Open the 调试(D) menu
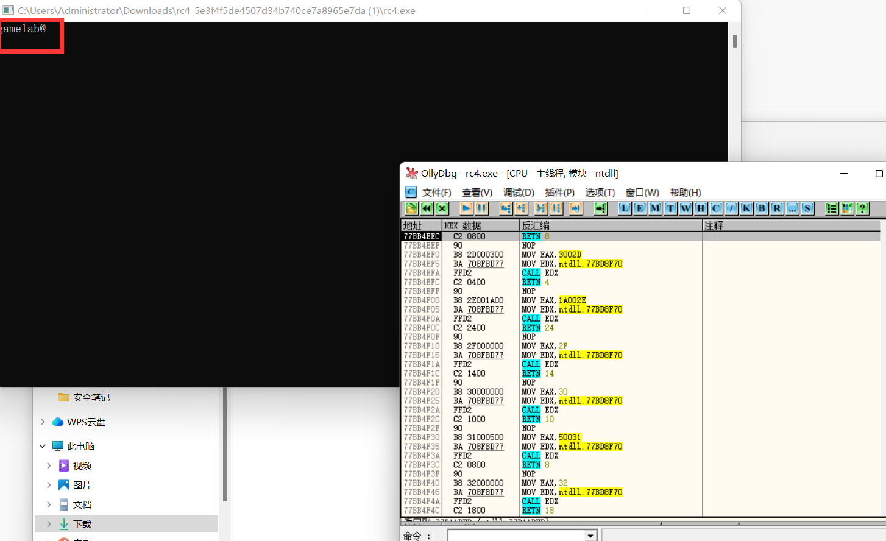 pos(519,193)
